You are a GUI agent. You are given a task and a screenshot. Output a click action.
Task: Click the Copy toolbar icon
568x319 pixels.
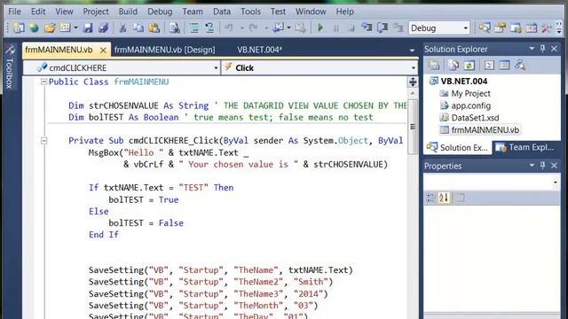138,27
